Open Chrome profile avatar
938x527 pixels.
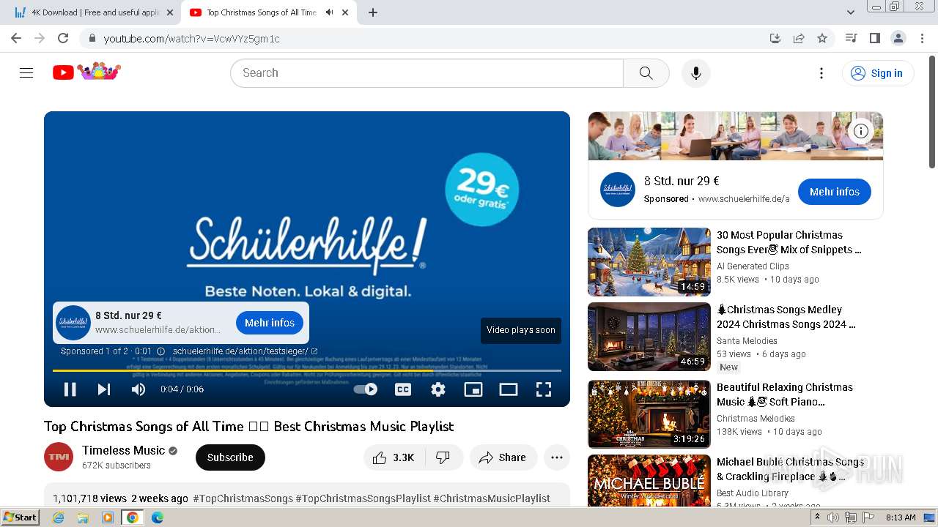pos(898,38)
